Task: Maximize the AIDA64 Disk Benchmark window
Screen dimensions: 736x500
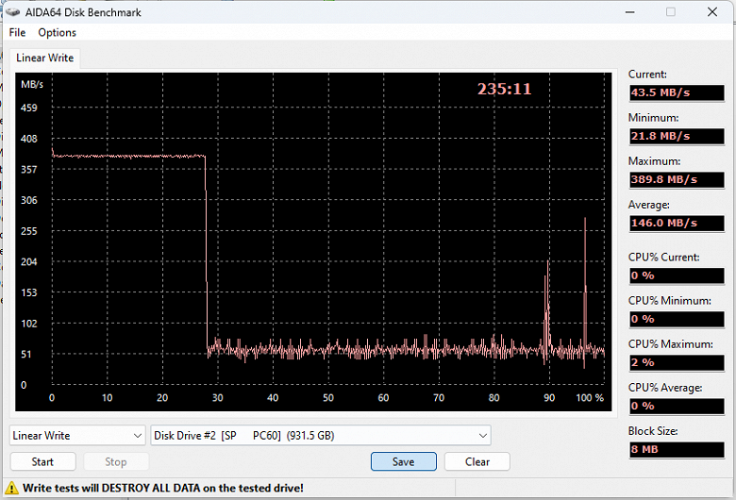Action: click(671, 11)
